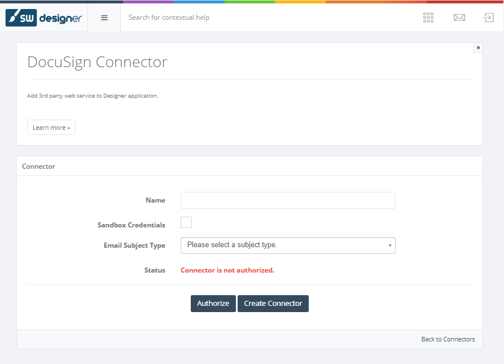The width and height of the screenshot is (504, 364).
Task: Open the envelope messages icon
Action: tap(459, 17)
